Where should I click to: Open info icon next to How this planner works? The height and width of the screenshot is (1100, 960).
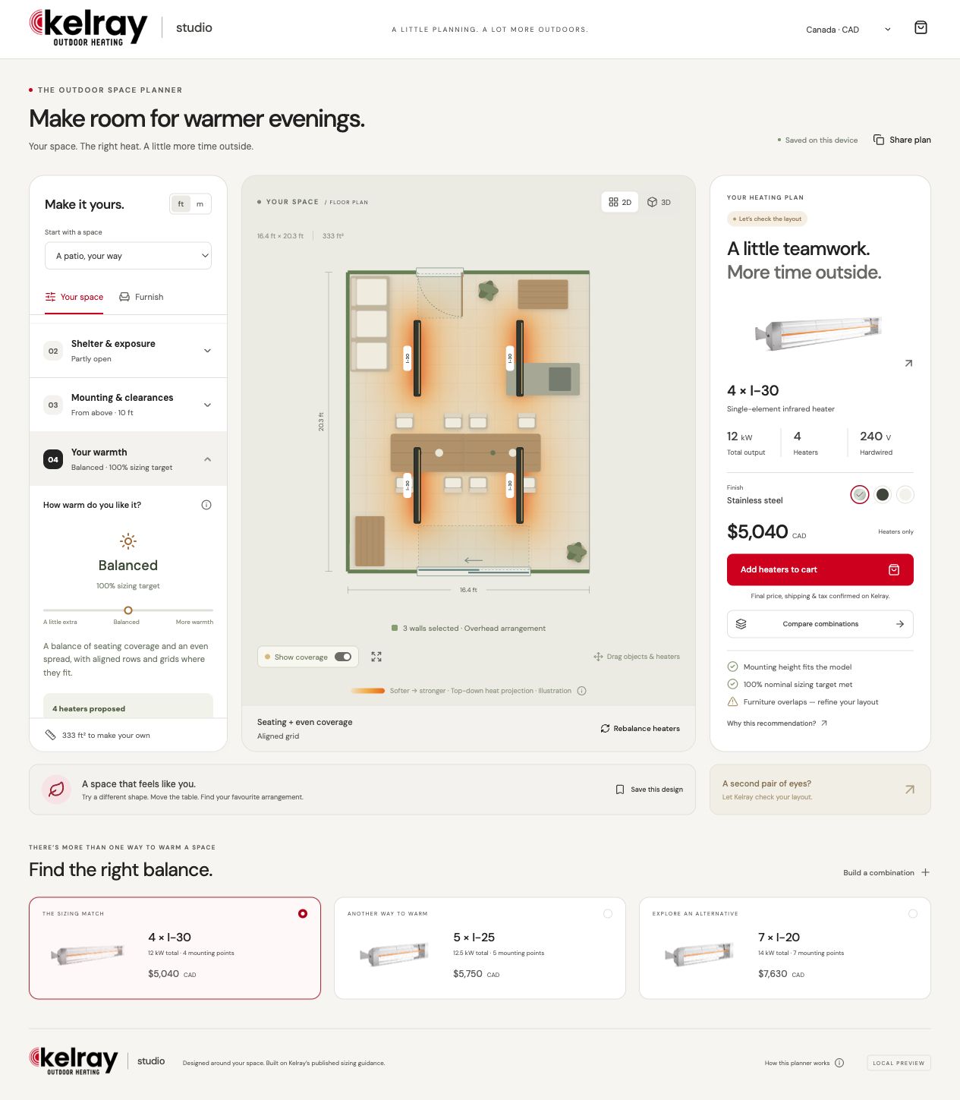point(839,1063)
